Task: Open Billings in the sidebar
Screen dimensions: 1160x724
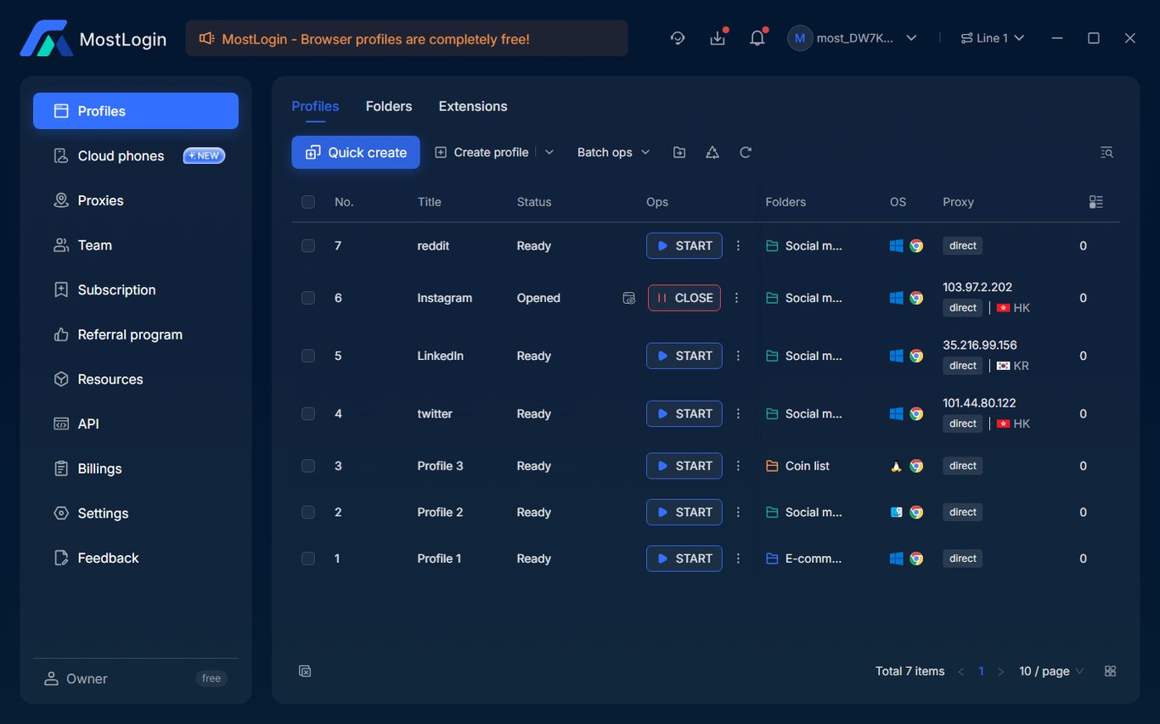Action: coord(136,469)
